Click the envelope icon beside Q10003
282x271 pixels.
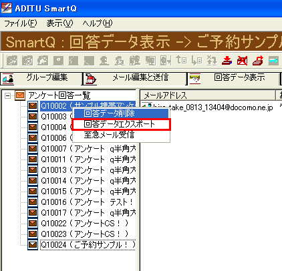coord(33,116)
